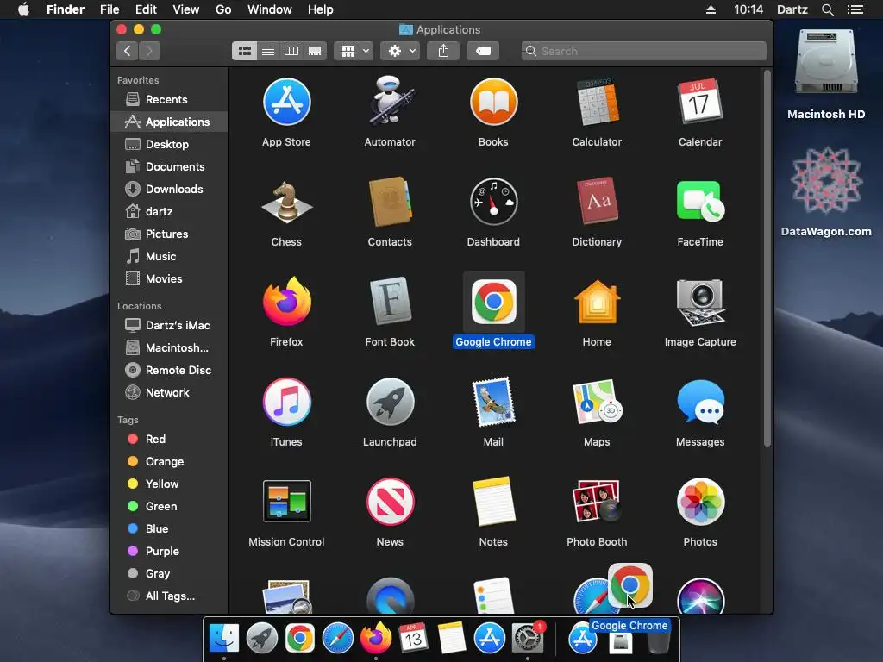The height and width of the screenshot is (662, 883).
Task: Open the Edit menu
Action: [146, 9]
